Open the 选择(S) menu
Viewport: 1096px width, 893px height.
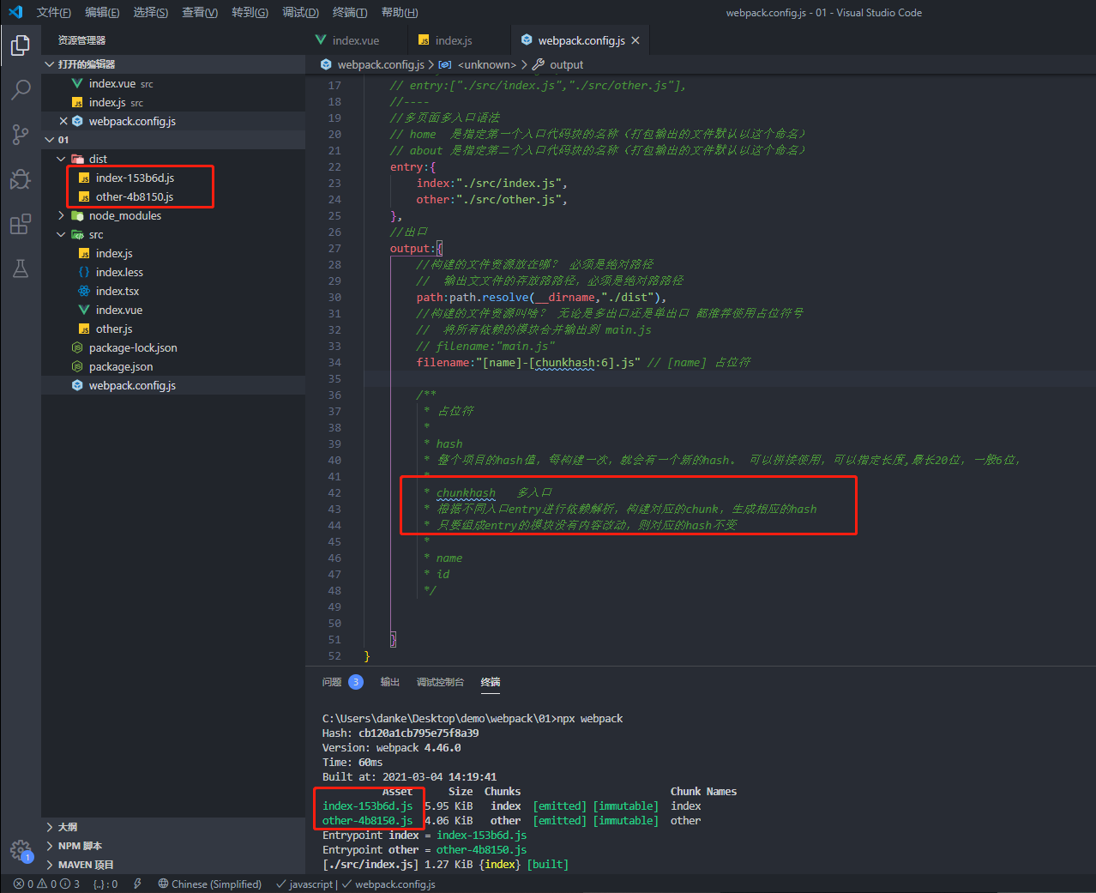[x=151, y=12]
